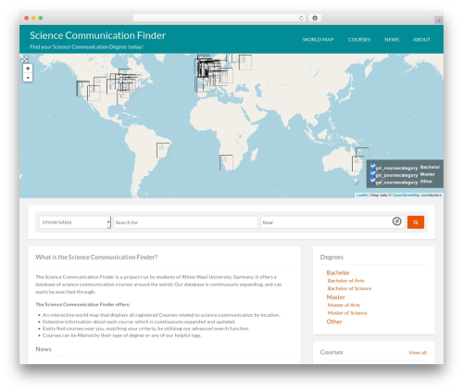Click View all courses link
The width and height of the screenshot is (463, 392).
pyautogui.click(x=418, y=352)
